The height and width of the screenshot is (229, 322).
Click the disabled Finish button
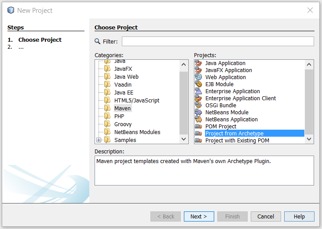[x=232, y=217]
